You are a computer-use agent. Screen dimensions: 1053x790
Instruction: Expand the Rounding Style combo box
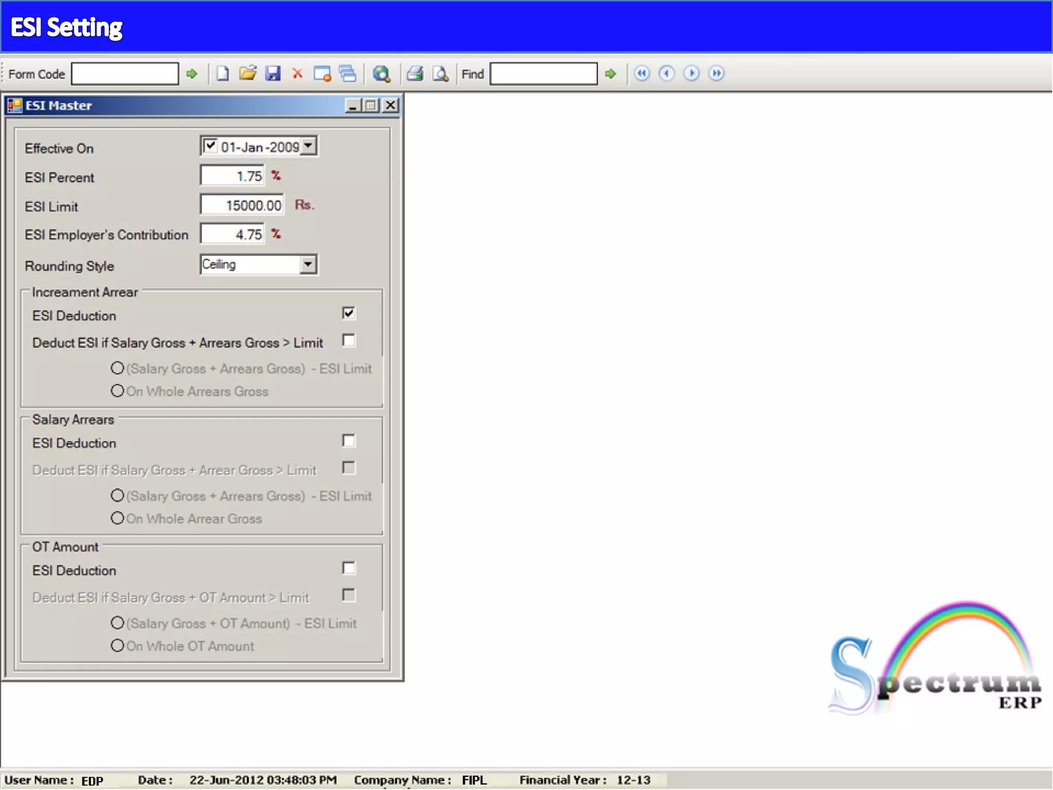tap(308, 264)
